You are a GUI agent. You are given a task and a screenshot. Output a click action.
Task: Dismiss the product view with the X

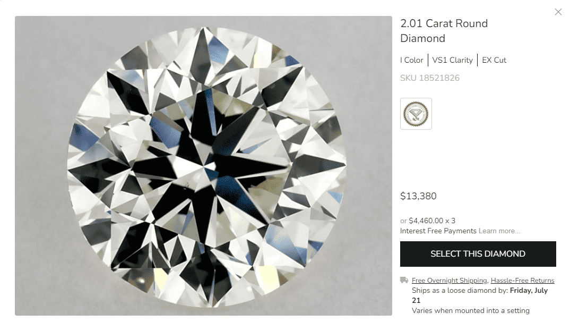click(558, 12)
